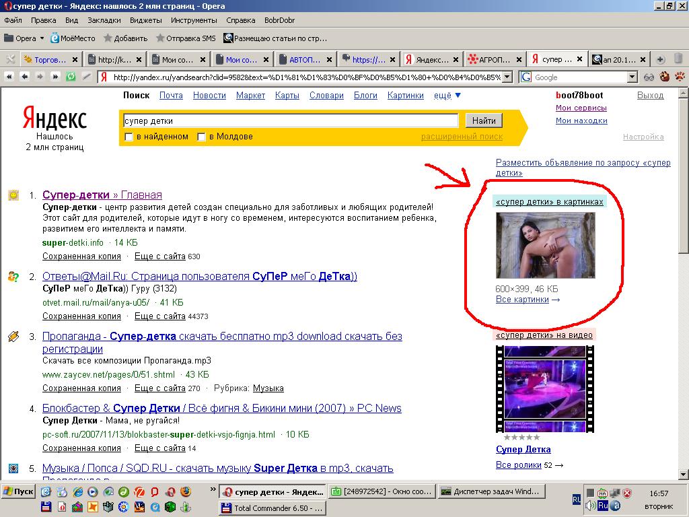The image size is (689, 517).
Task: Toggle the 'в Молдове' checkbox
Action: (x=201, y=137)
